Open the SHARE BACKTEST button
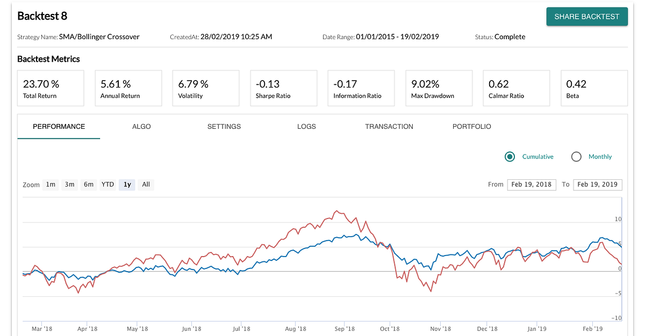Viewport: 645px width, 336px height. pyautogui.click(x=586, y=16)
